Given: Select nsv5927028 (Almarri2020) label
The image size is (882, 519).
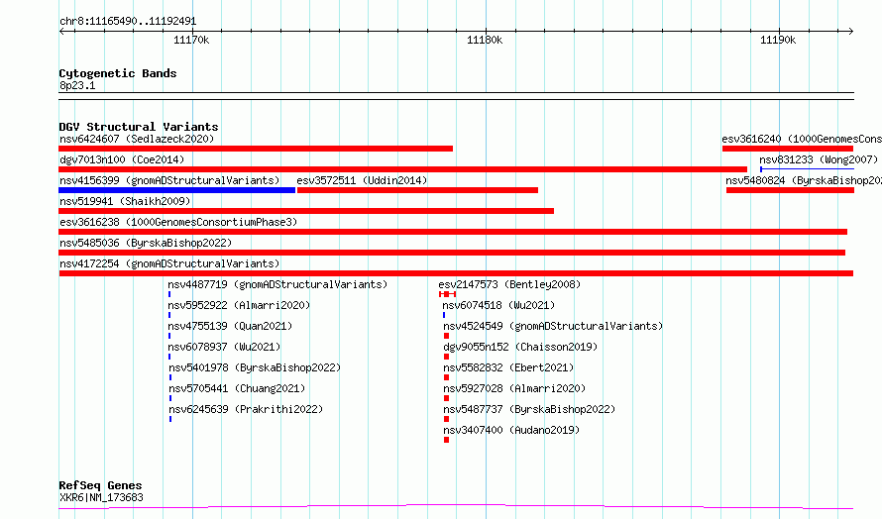Looking at the screenshot, I should click(514, 388).
